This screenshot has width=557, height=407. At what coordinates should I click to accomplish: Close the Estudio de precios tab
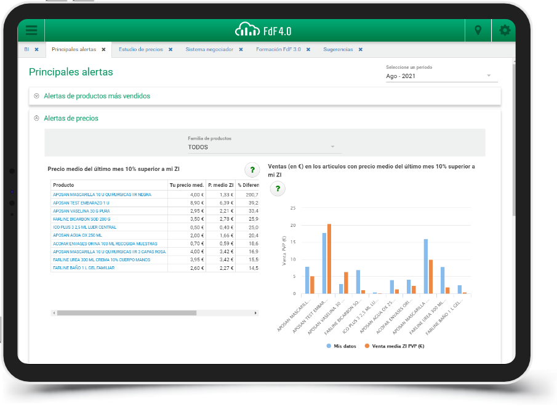pos(170,50)
